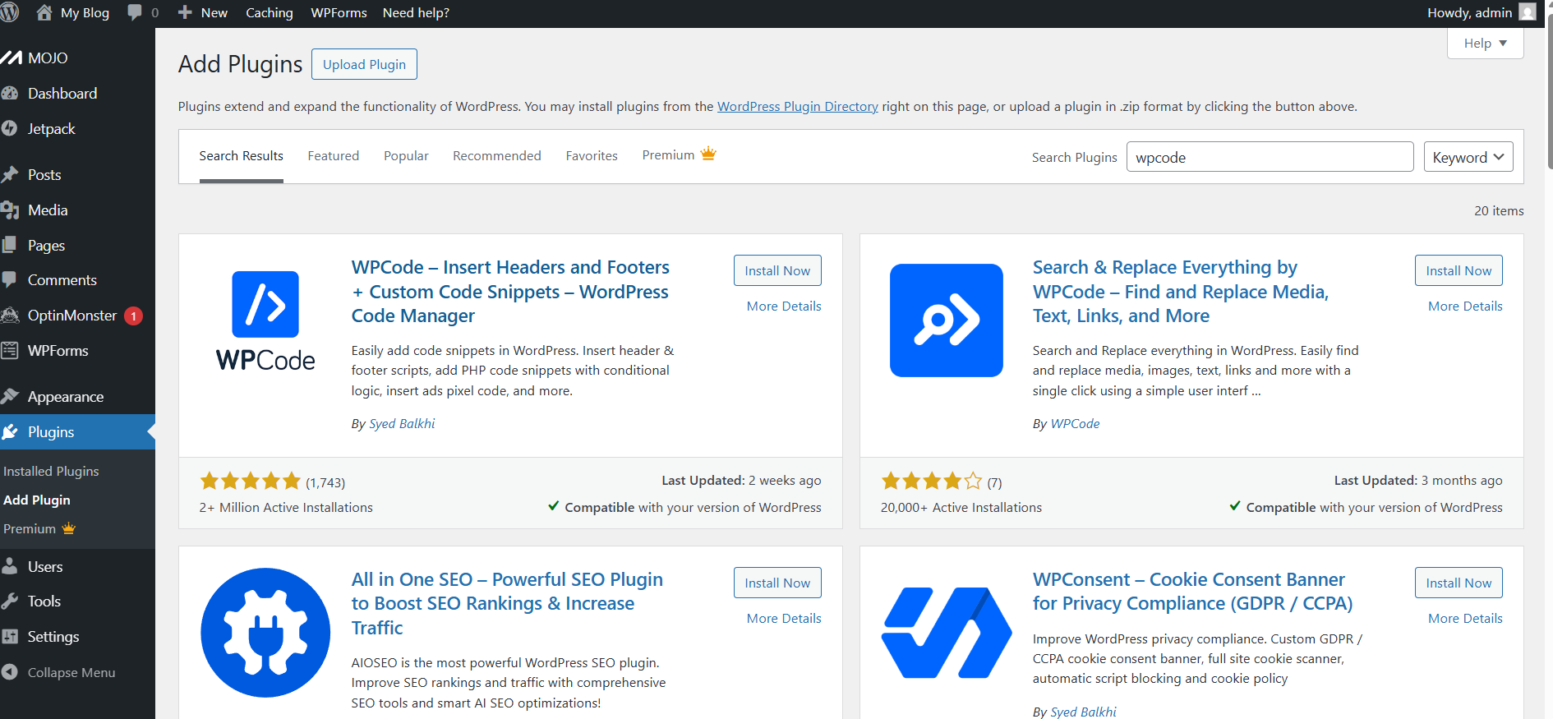Go to Installed Plugins submenu
Image resolution: width=1553 pixels, height=719 pixels.
coord(51,471)
